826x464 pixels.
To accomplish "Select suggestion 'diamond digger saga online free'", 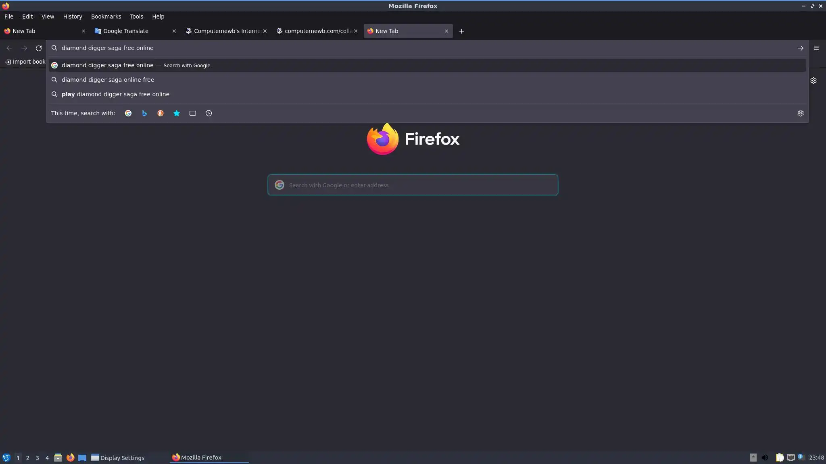I will pyautogui.click(x=108, y=80).
